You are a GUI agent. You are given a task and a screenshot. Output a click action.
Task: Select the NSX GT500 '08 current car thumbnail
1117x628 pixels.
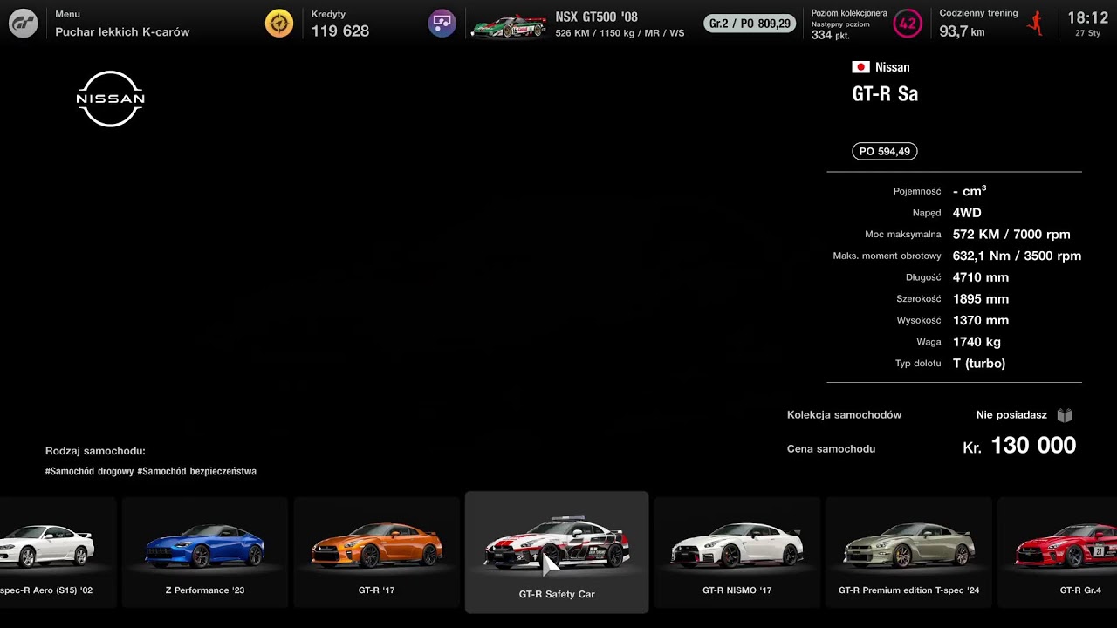pyautogui.click(x=509, y=26)
